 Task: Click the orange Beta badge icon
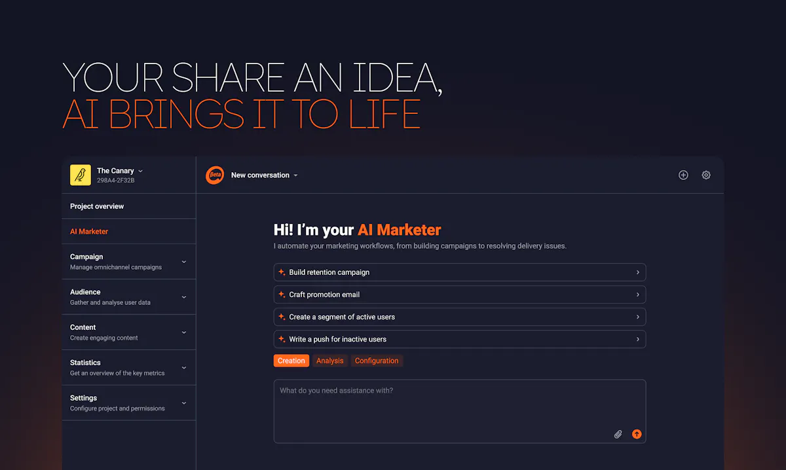pos(215,175)
